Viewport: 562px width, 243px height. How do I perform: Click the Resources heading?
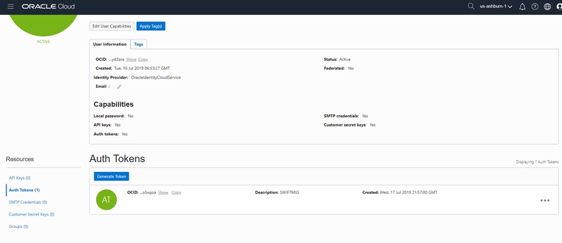tap(20, 160)
